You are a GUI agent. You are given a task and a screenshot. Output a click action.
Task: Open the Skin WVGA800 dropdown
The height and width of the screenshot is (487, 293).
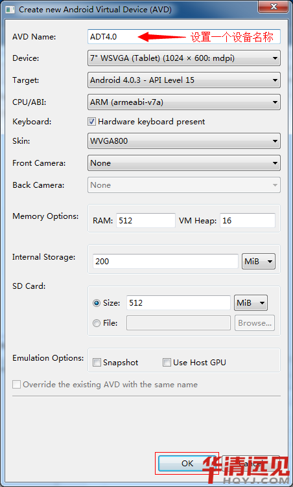click(x=184, y=141)
